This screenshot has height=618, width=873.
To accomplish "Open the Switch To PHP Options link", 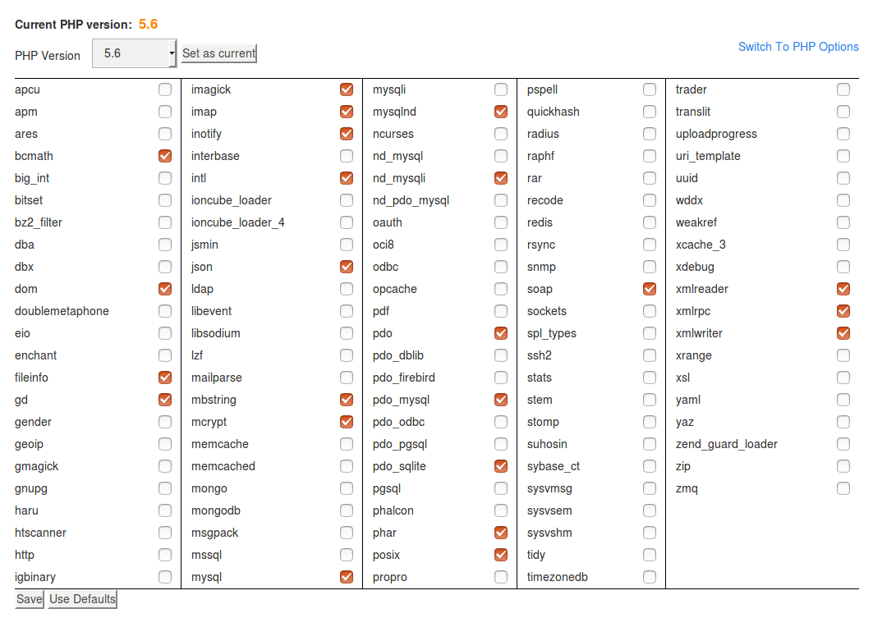I will (x=798, y=47).
